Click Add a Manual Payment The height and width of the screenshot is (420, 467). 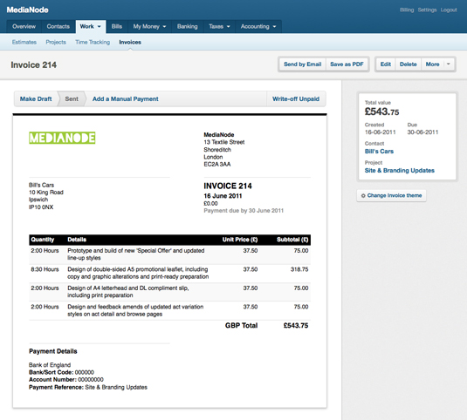[126, 99]
